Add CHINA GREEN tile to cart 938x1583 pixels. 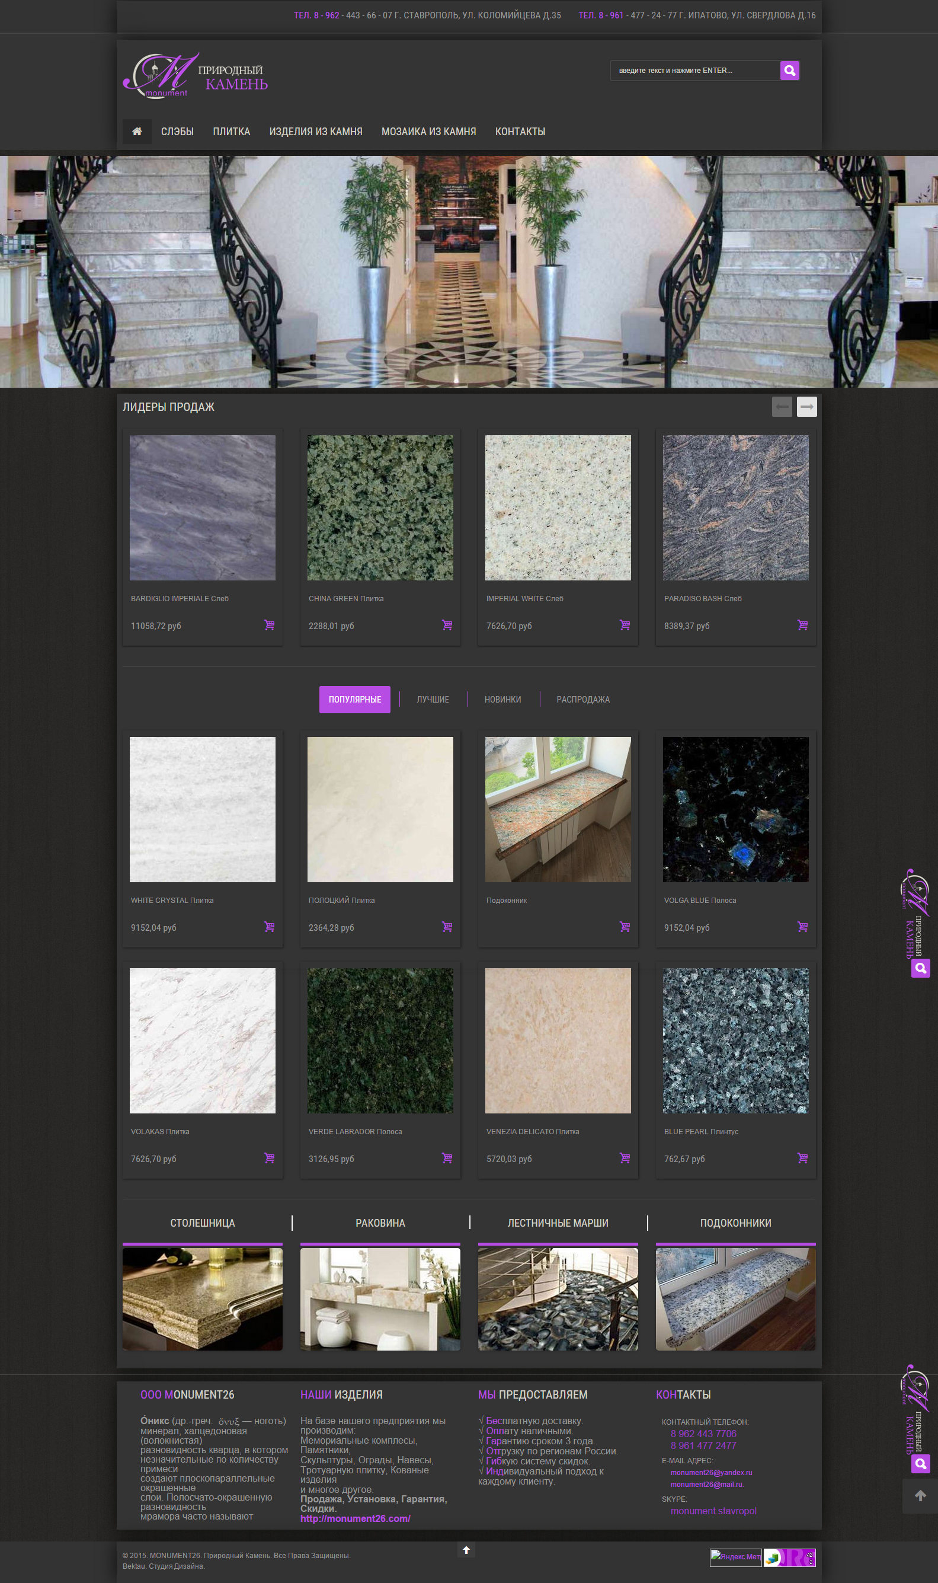(447, 625)
